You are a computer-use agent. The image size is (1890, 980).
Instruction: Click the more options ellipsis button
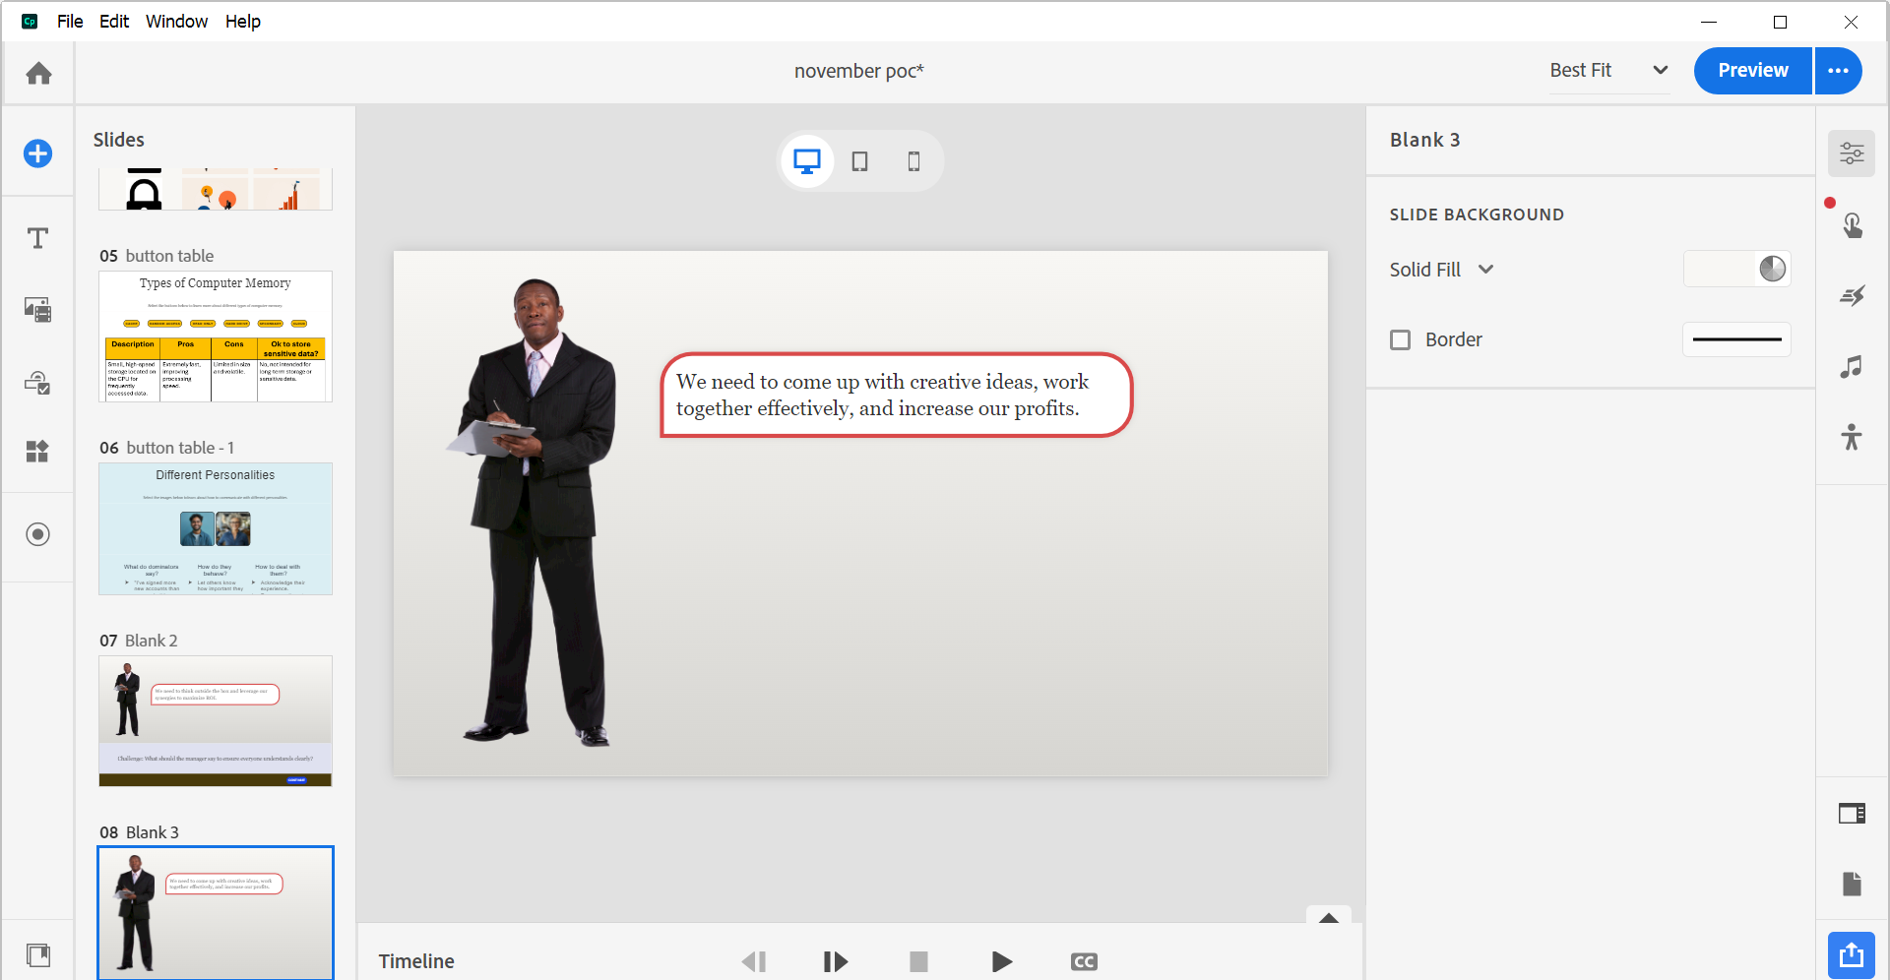point(1838,71)
